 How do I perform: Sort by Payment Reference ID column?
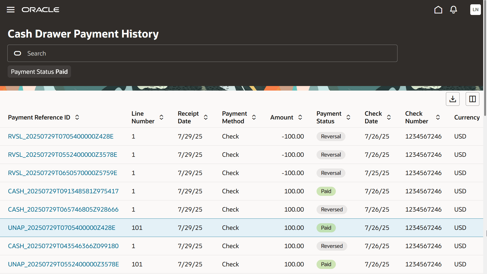click(x=77, y=117)
